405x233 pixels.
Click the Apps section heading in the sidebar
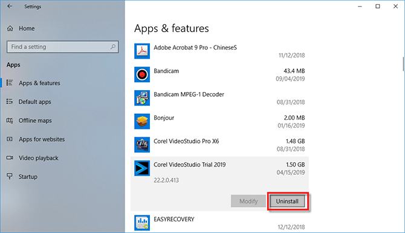click(x=13, y=65)
